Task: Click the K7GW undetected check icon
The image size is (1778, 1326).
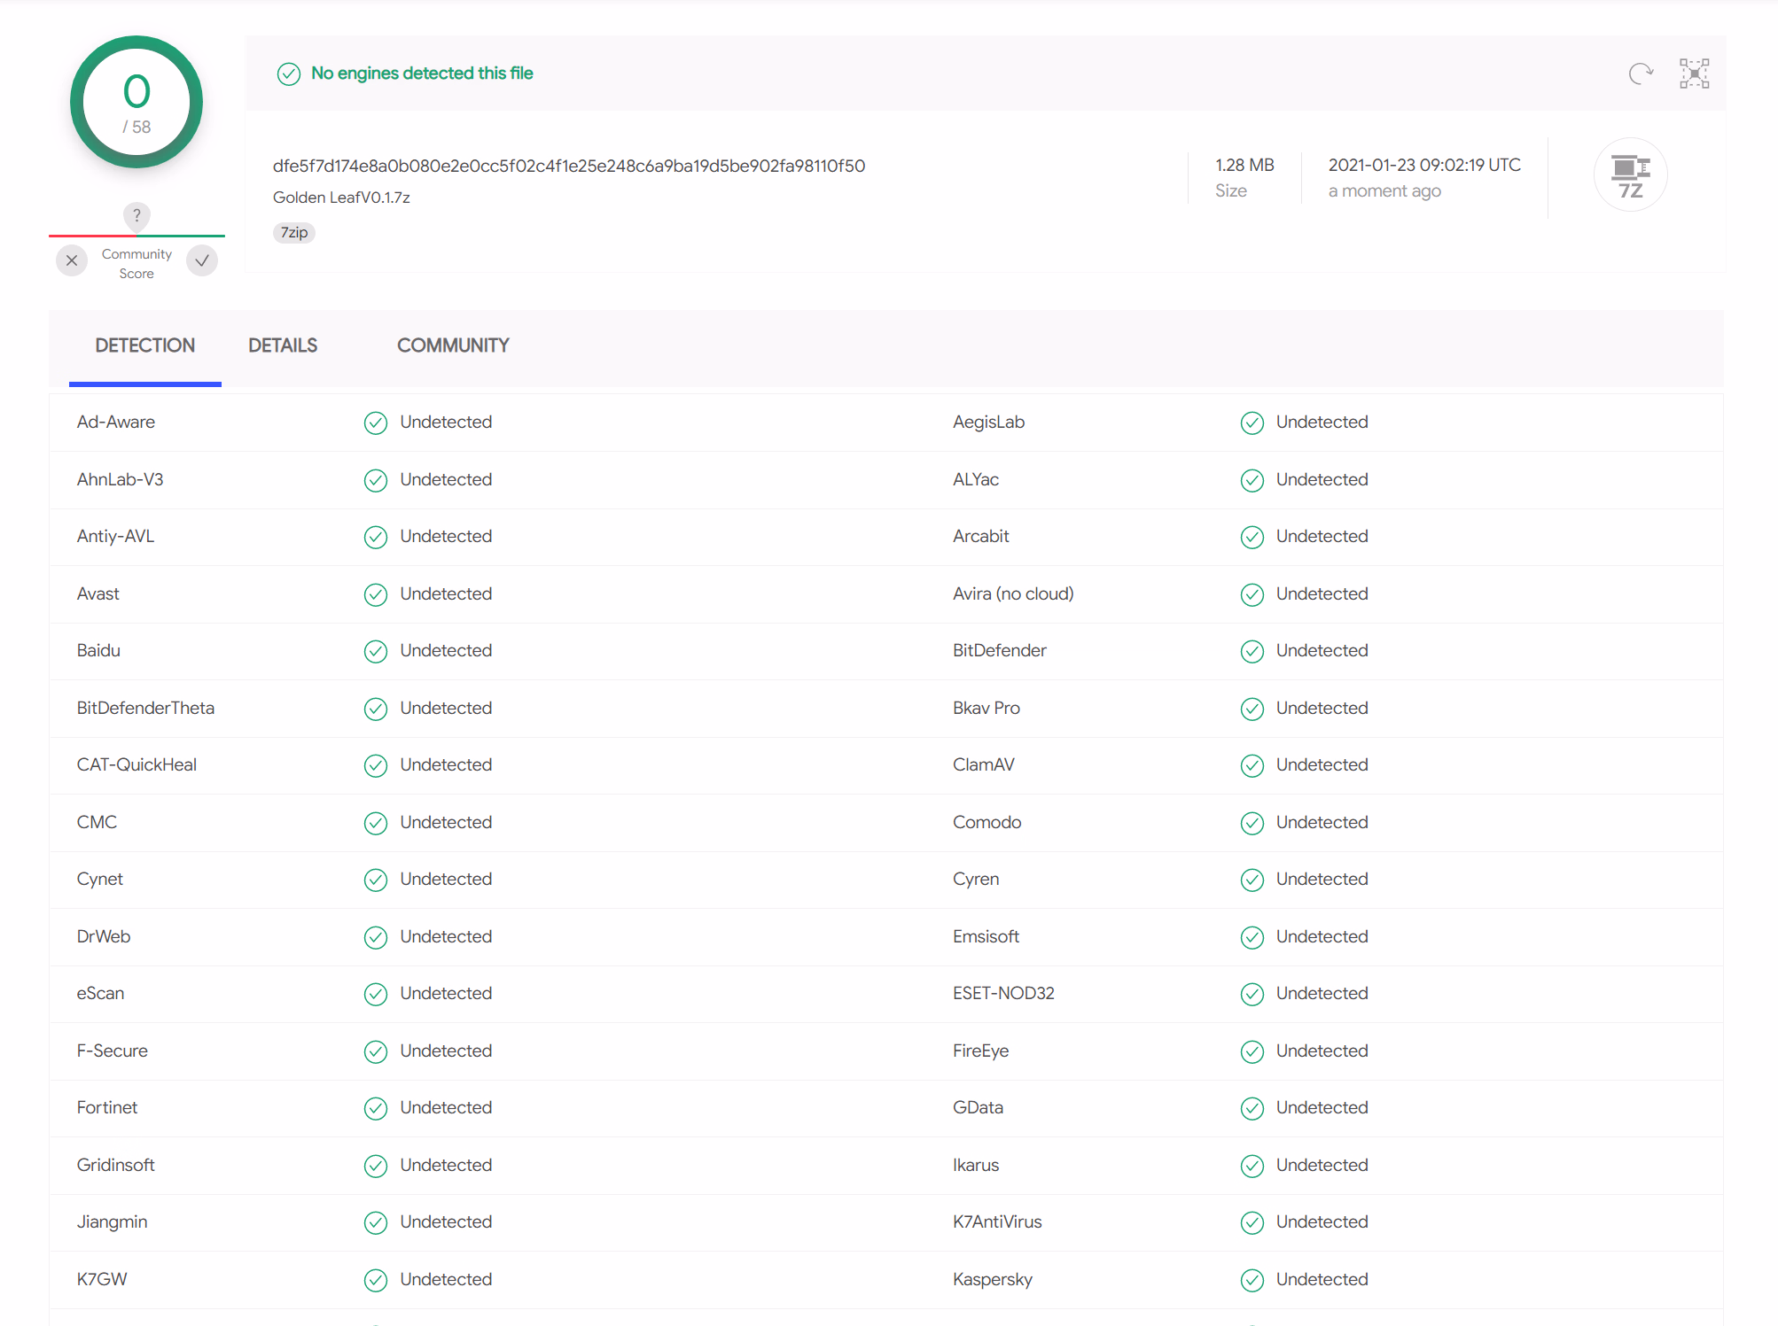Action: [x=376, y=1280]
